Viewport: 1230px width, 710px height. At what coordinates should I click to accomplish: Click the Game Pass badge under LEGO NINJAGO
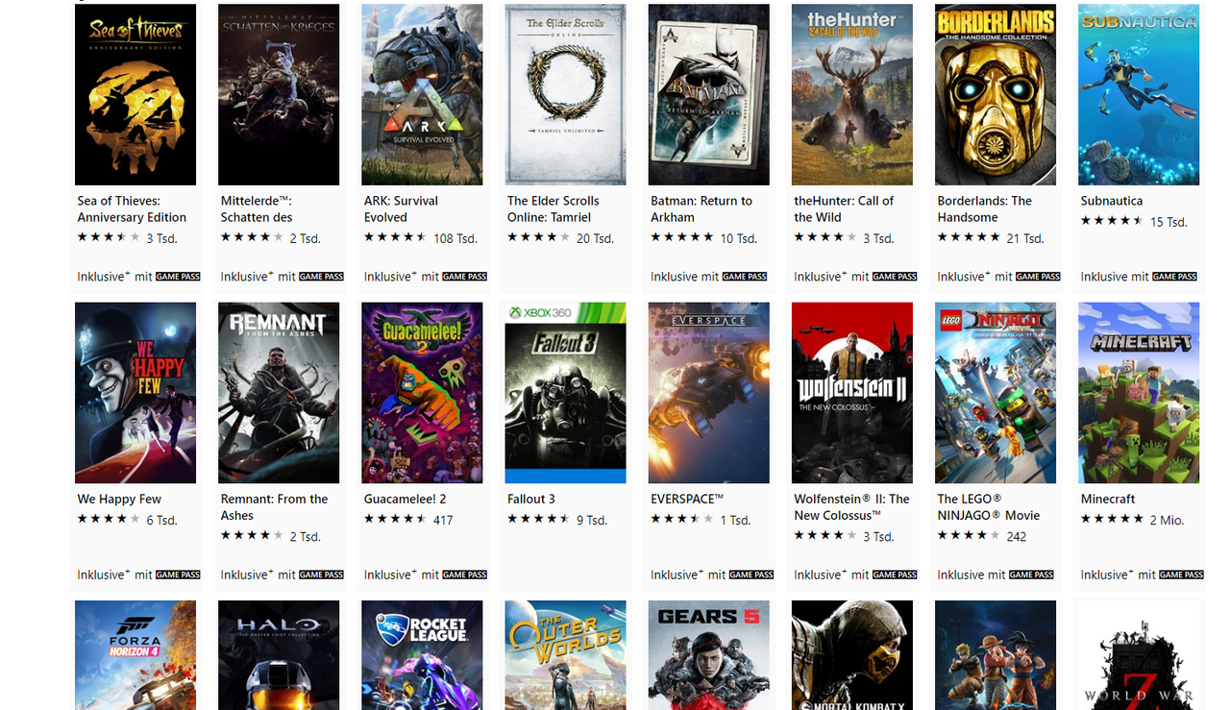click(1031, 575)
